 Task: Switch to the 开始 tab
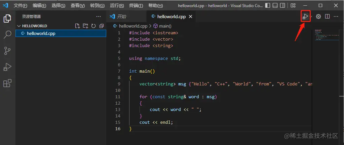(x=126, y=16)
